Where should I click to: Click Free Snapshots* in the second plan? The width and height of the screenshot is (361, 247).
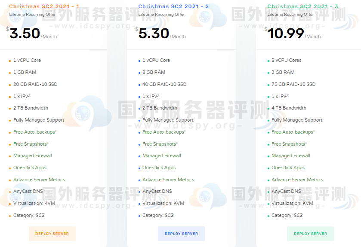pos(160,144)
